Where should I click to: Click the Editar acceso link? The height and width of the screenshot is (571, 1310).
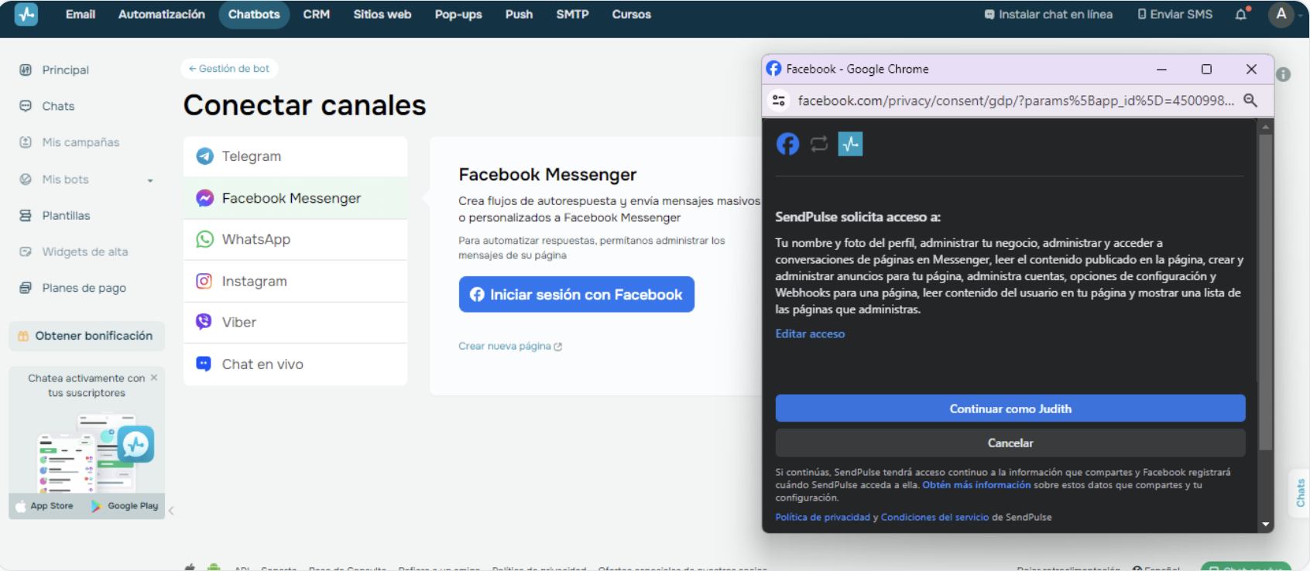tap(810, 334)
